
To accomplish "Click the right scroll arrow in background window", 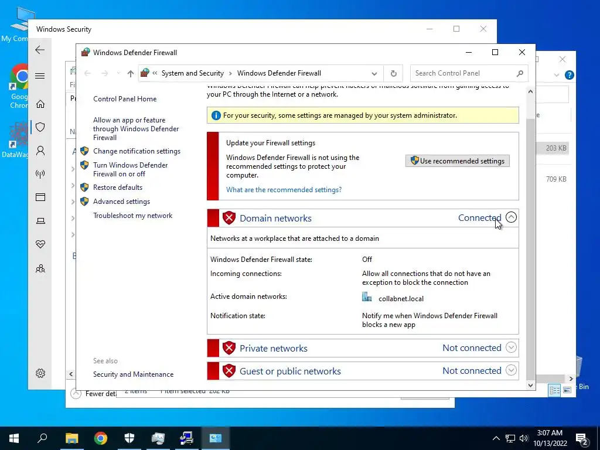I will point(571,379).
